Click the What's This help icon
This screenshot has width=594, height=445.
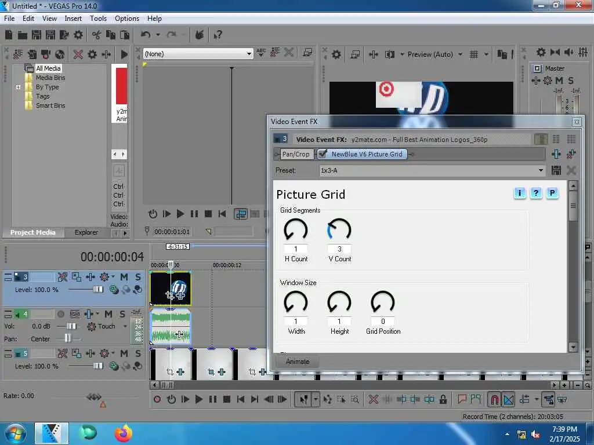218,35
